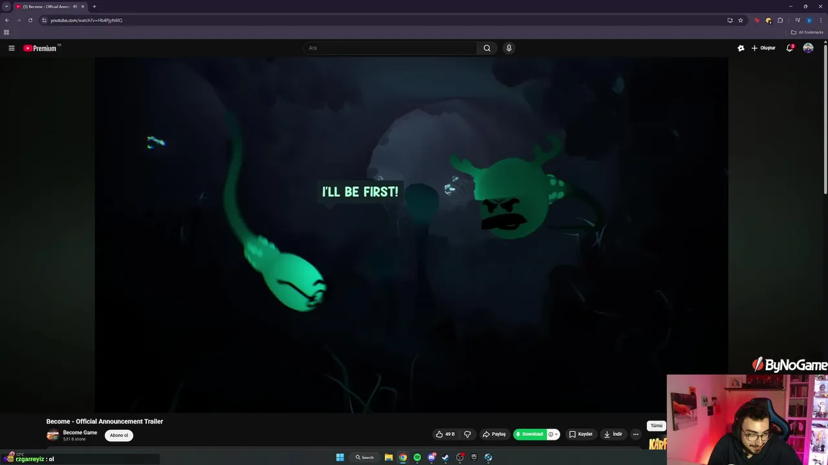This screenshot has width=828, height=465.
Task: Like the video with thumbs up
Action: coord(445,434)
